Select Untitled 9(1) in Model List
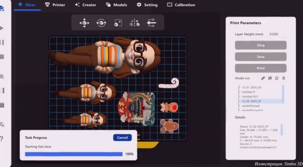The height and width of the screenshot is (167, 303). coord(250,96)
